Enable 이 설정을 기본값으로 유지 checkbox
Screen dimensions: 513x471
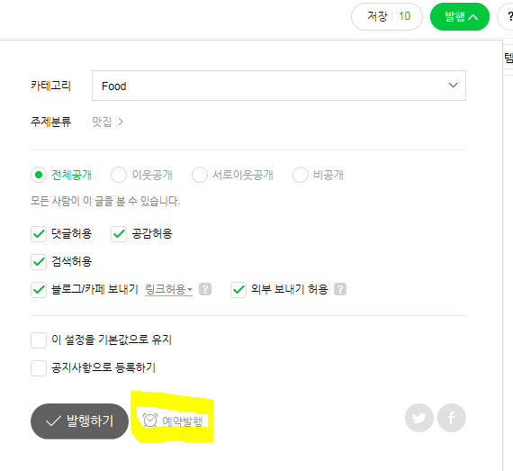(x=39, y=340)
